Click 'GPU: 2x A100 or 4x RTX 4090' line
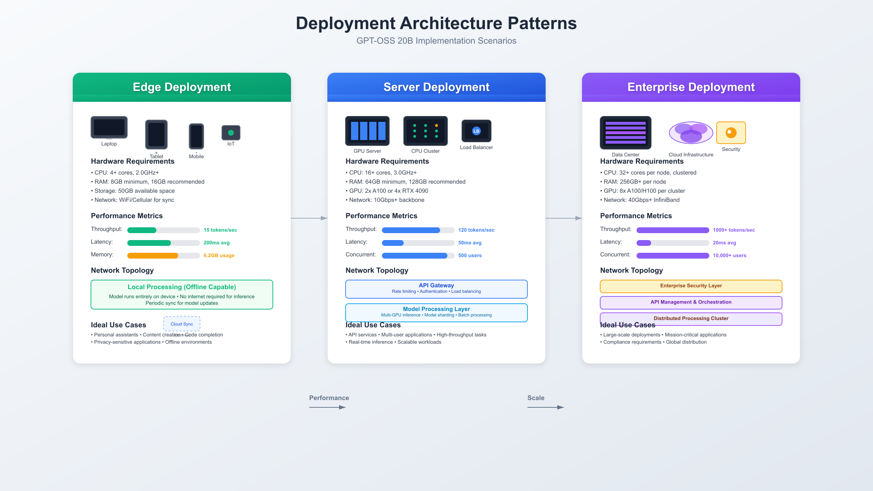 [x=387, y=191]
